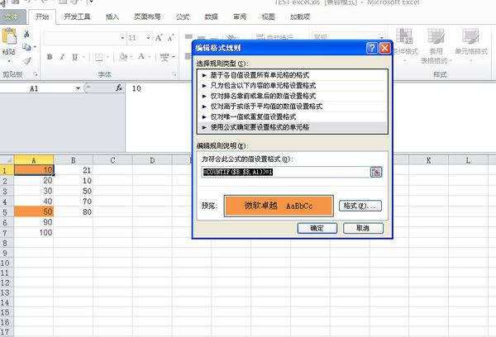Open the font group dialog launcher
Screen dimensions: 496x337
[x=174, y=74]
